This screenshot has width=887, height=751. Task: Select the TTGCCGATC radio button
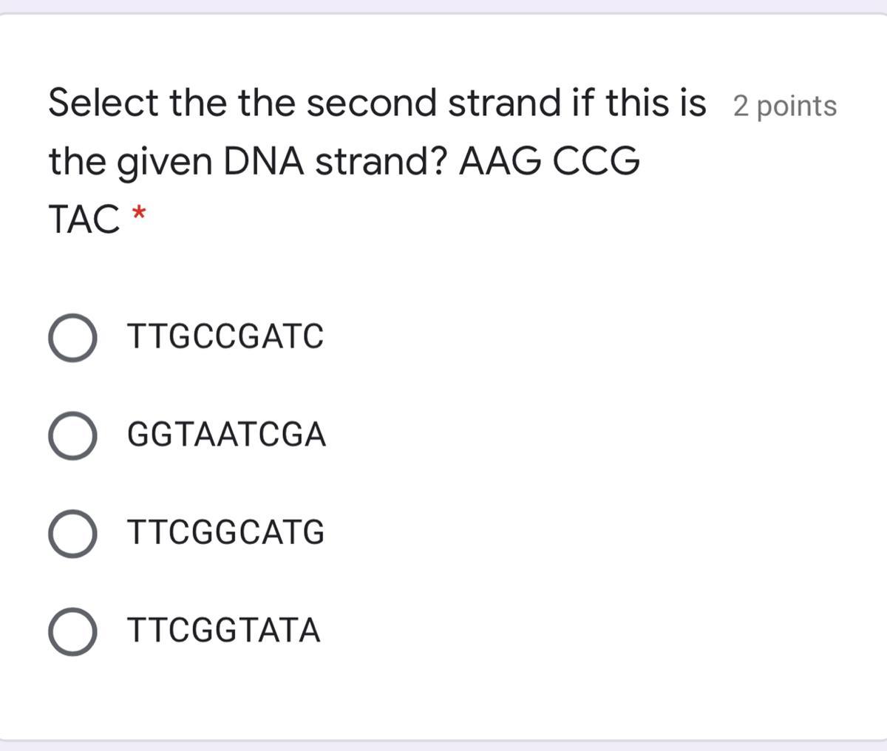point(72,338)
